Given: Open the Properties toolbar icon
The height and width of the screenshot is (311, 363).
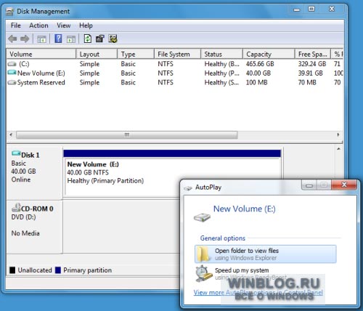Looking at the screenshot, I should point(100,39).
